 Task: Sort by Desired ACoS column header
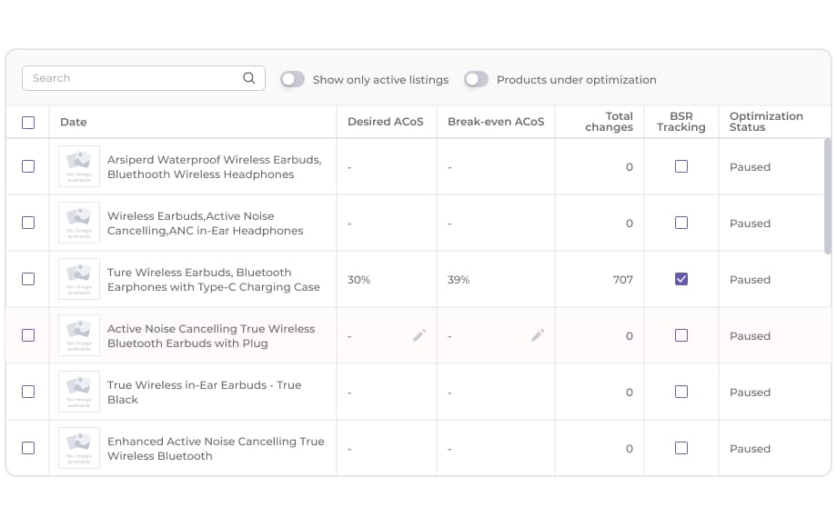point(385,122)
